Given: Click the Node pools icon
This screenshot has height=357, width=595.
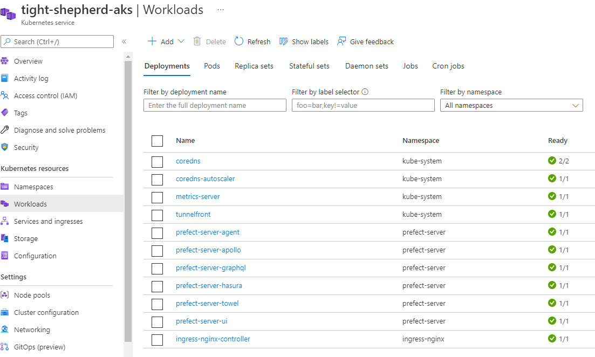Looking at the screenshot, I should [x=4, y=295].
